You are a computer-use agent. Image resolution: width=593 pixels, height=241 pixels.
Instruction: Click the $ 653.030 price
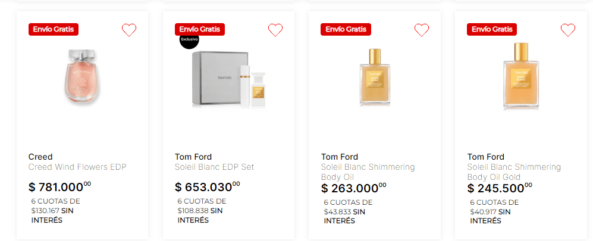point(208,187)
